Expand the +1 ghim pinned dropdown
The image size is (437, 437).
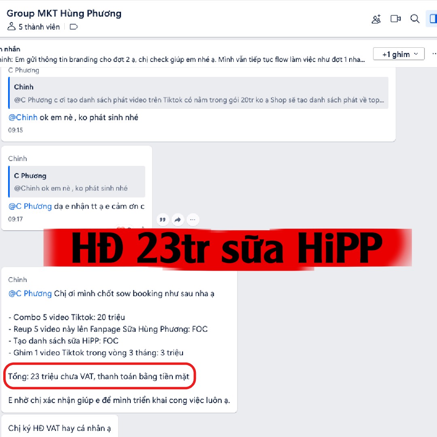(x=399, y=54)
